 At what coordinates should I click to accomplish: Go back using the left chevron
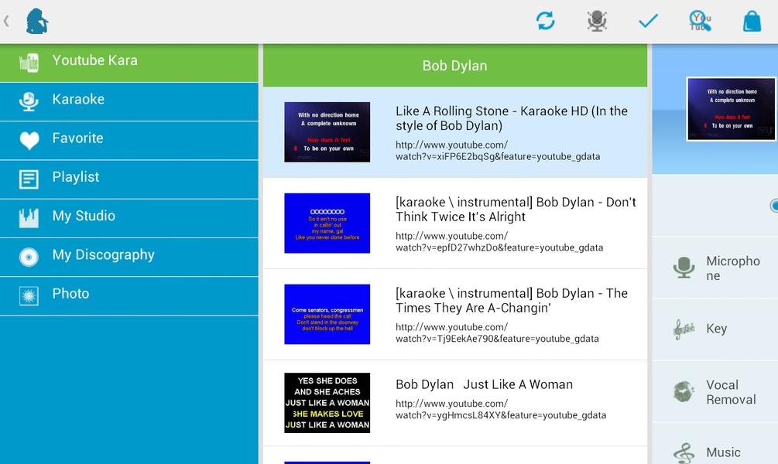coord(6,22)
